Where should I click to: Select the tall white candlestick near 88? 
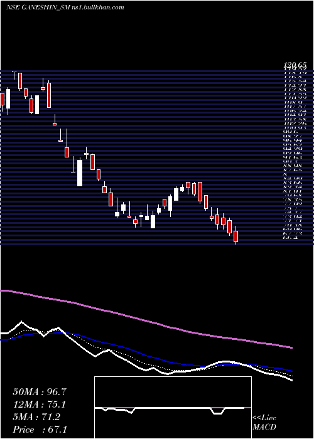click(x=80, y=172)
